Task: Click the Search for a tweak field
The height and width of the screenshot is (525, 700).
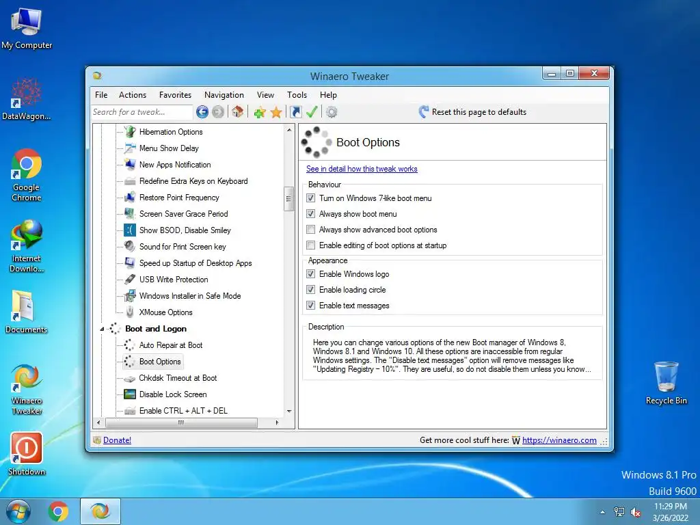Action: pos(142,112)
